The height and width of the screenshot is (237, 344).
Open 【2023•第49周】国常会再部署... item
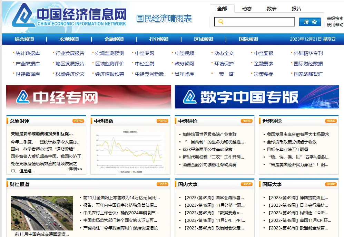point(214,198)
